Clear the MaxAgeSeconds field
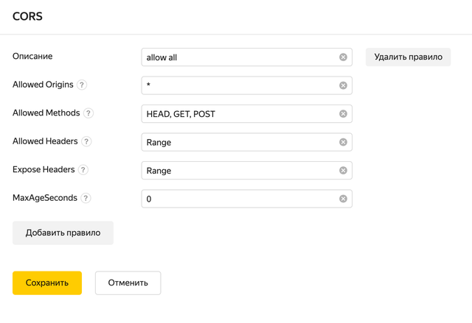 (343, 199)
